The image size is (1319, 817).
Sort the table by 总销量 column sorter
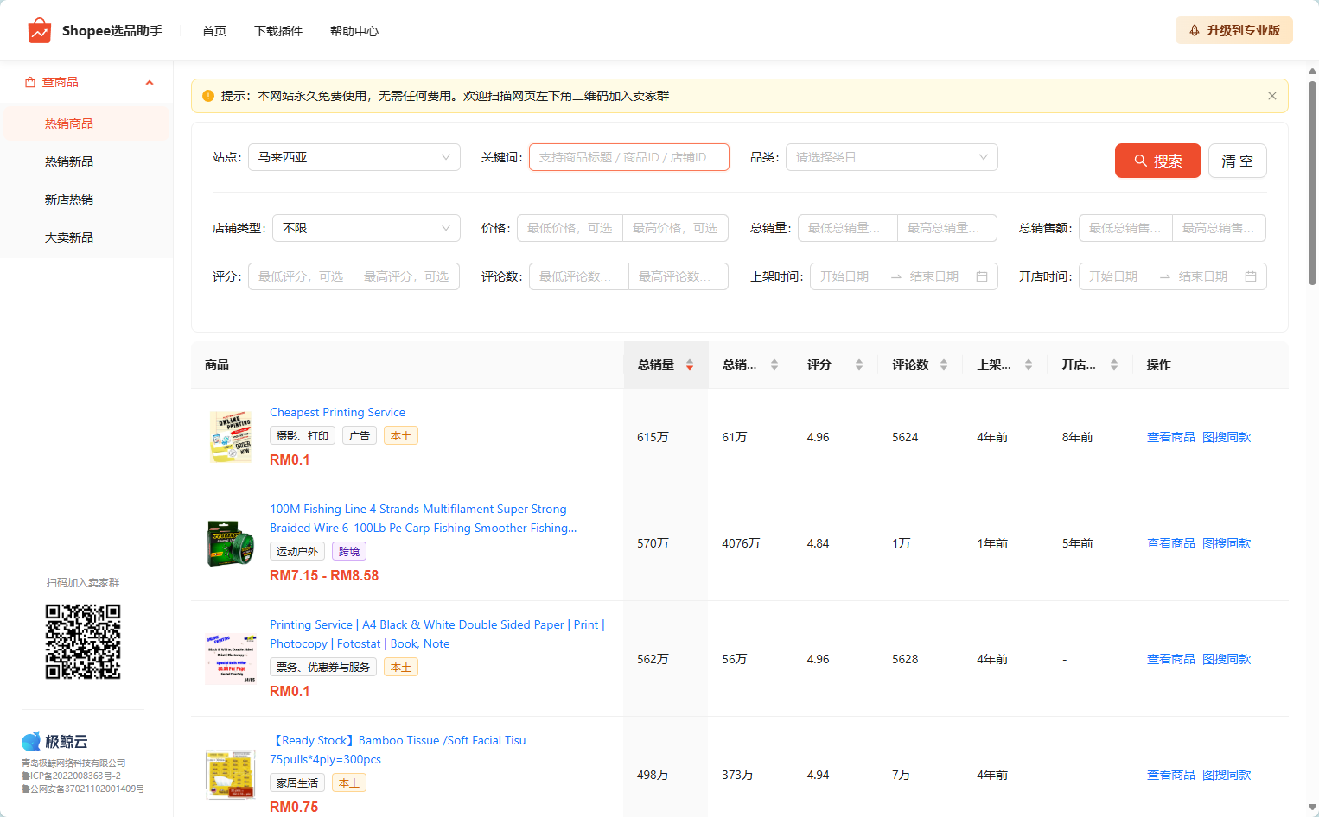(690, 364)
